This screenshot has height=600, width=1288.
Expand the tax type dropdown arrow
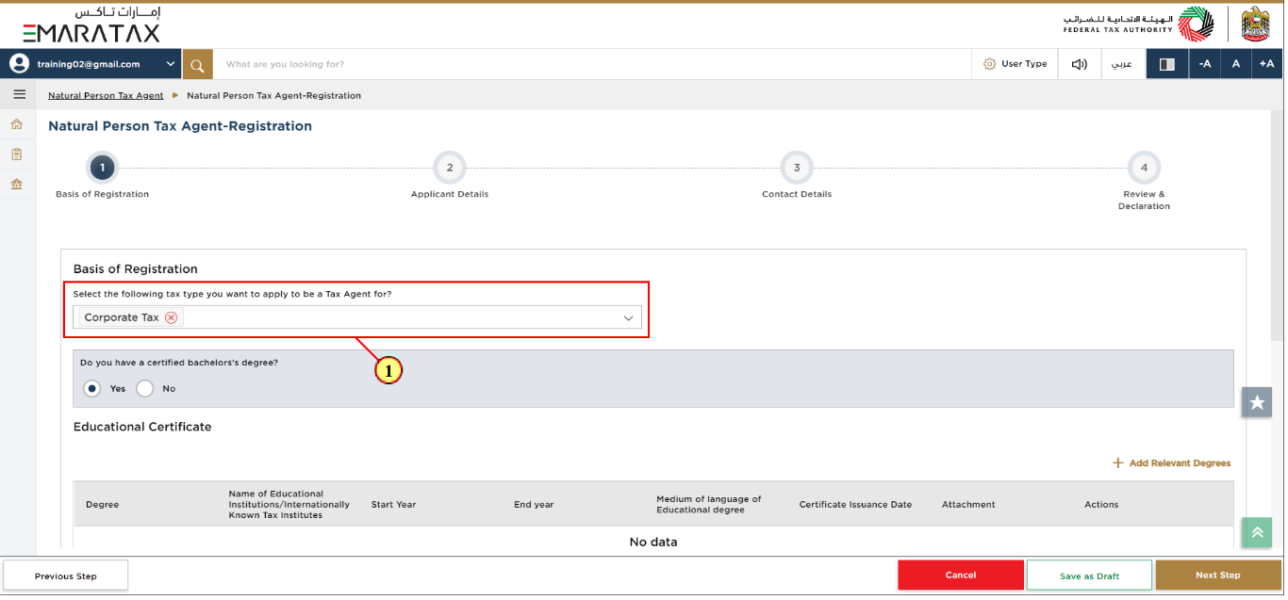tap(629, 318)
